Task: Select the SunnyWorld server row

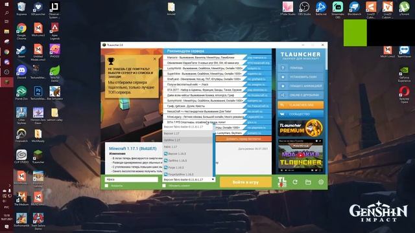Action: point(217,101)
